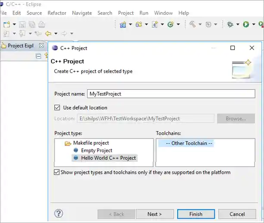Open dropdown next to Build hammer icon
The height and width of the screenshot is (223, 264).
[x=200, y=25]
